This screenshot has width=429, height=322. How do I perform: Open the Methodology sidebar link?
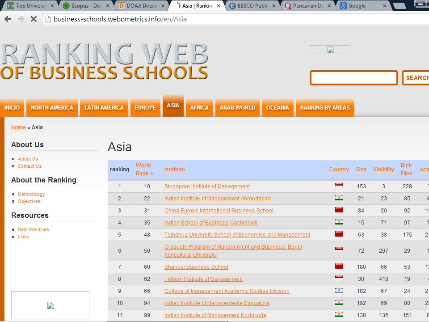(x=31, y=194)
